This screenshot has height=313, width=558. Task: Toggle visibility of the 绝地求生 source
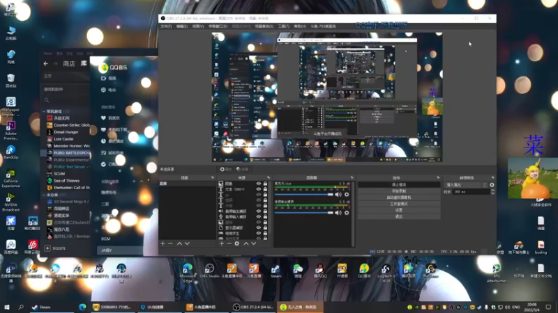259,233
